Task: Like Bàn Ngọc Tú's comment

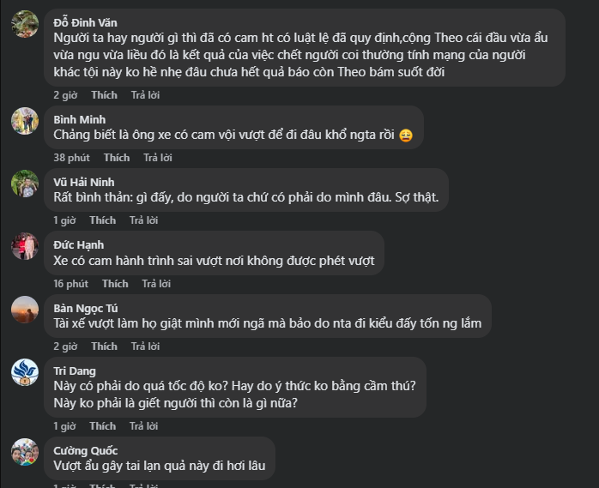Action: click(104, 346)
